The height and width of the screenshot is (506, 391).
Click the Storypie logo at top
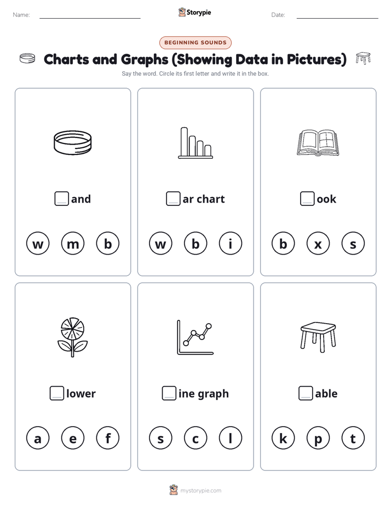coord(195,12)
